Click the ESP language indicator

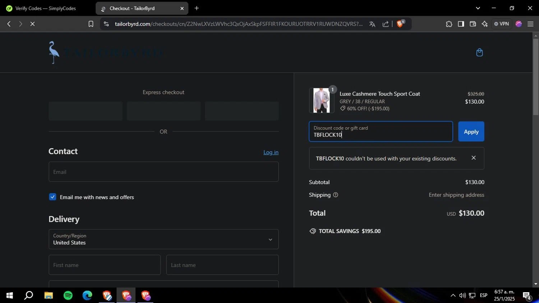click(484, 295)
